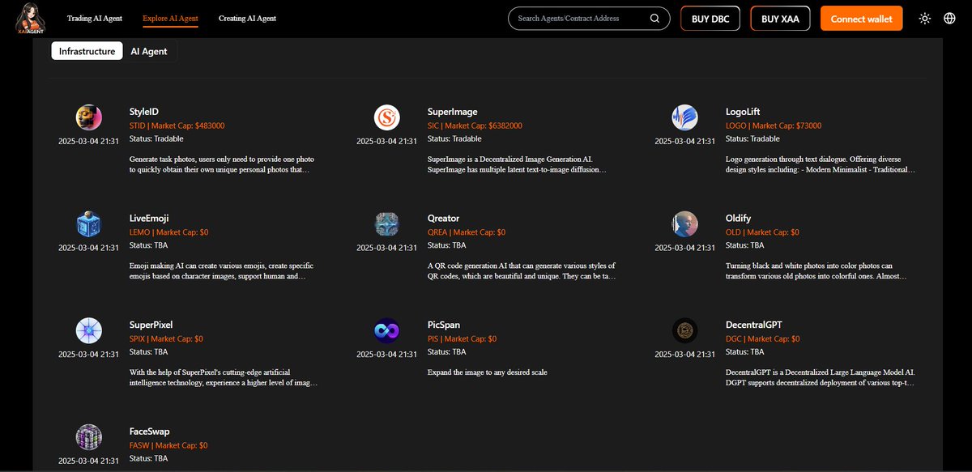Click Qreator QR code generation description
This screenshot has width=972, height=472.
(522, 271)
